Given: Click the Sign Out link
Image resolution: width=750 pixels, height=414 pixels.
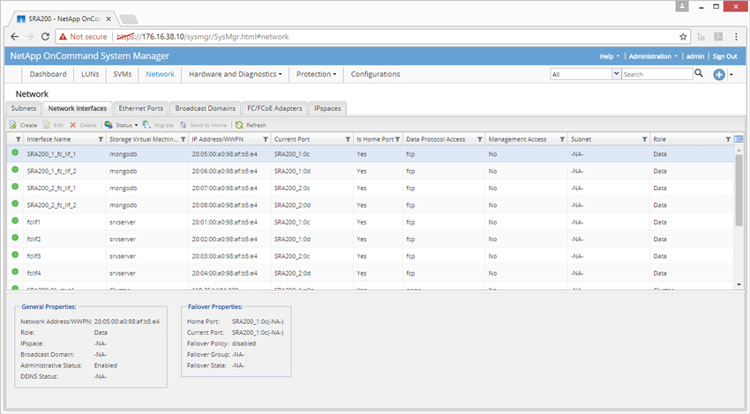Looking at the screenshot, I should [724, 56].
